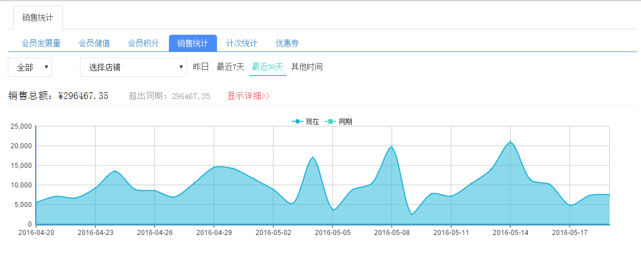Switch to 计次统计 tab
The image size is (641, 273).
tap(242, 43)
